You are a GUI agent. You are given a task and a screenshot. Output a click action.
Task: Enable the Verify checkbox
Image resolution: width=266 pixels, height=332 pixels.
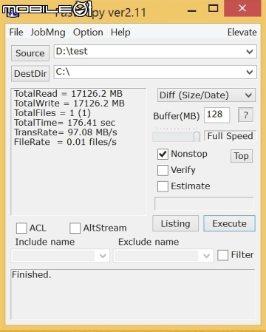pos(163,170)
